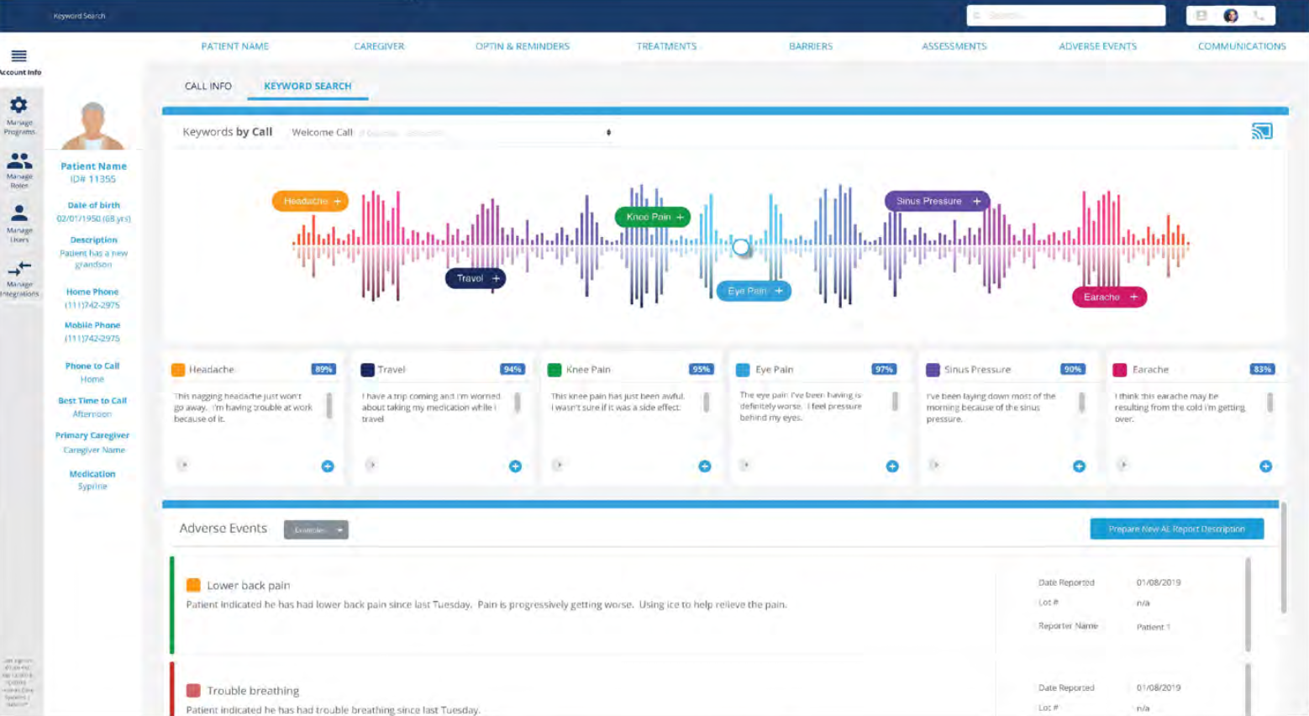Click Caregiver Name under Primary Caregiver

(94, 450)
